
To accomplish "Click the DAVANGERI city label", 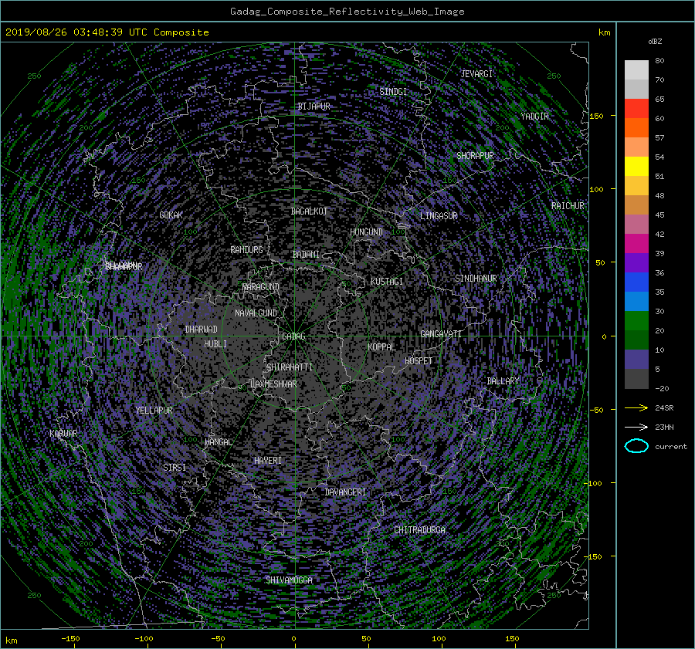I will pos(345,492).
